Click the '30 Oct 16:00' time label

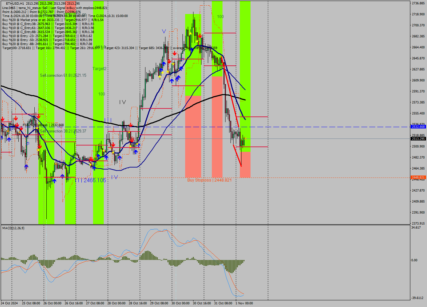point(202,303)
